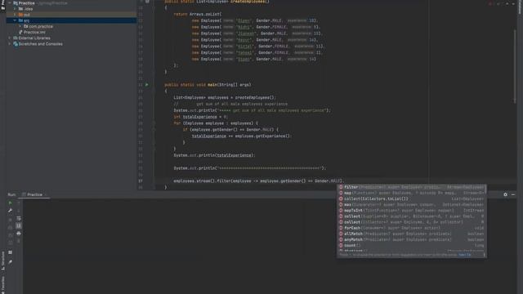Screen dimensions: 523x294
Task: Select the out folder row
Action: coord(71,15)
